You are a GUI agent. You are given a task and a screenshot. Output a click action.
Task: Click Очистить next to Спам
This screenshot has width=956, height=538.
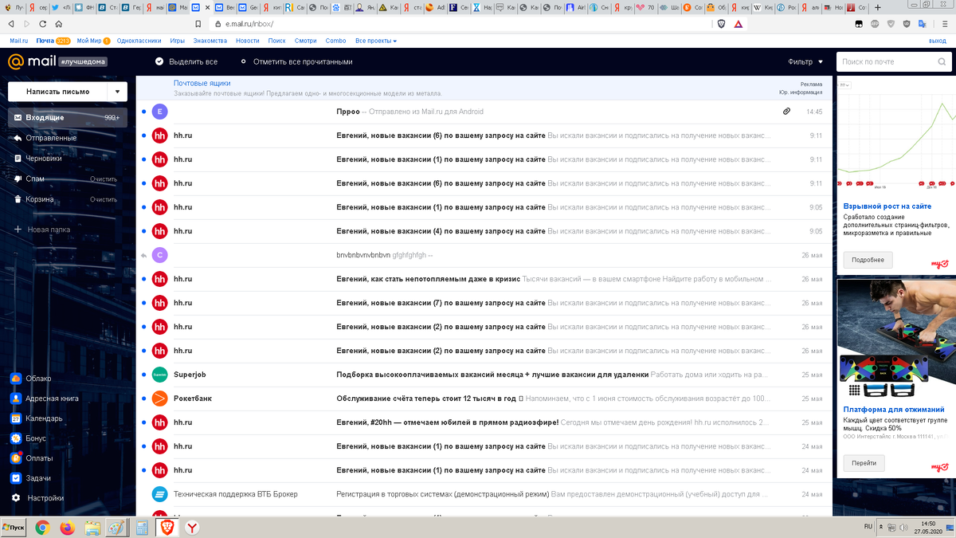click(104, 179)
